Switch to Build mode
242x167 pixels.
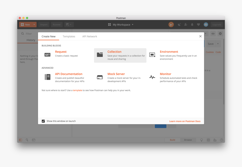[x=172, y=140]
